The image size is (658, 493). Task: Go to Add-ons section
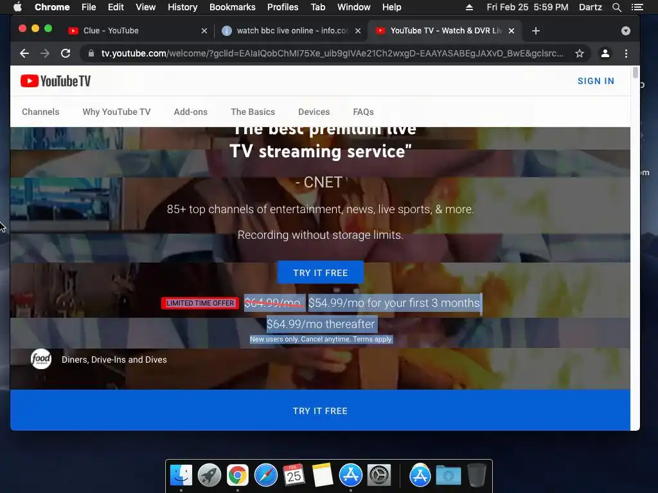click(190, 112)
